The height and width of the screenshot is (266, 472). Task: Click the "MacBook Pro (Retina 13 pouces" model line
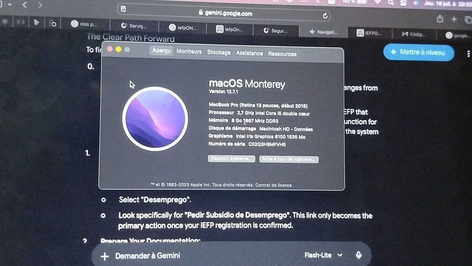(x=258, y=105)
